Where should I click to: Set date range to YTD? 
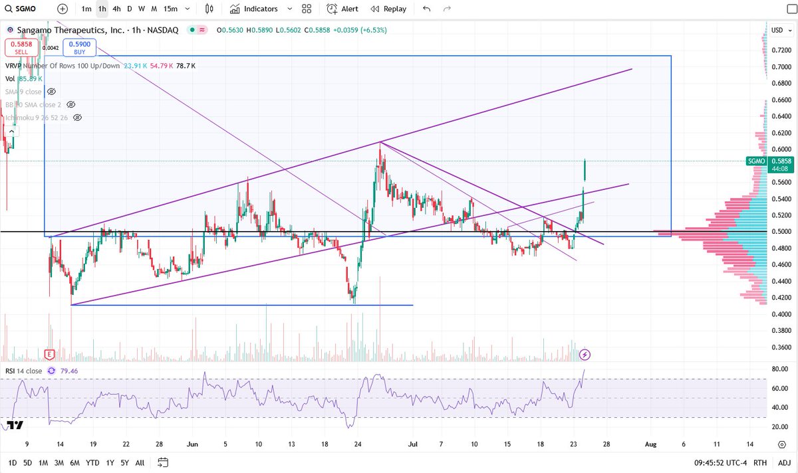(x=92, y=462)
